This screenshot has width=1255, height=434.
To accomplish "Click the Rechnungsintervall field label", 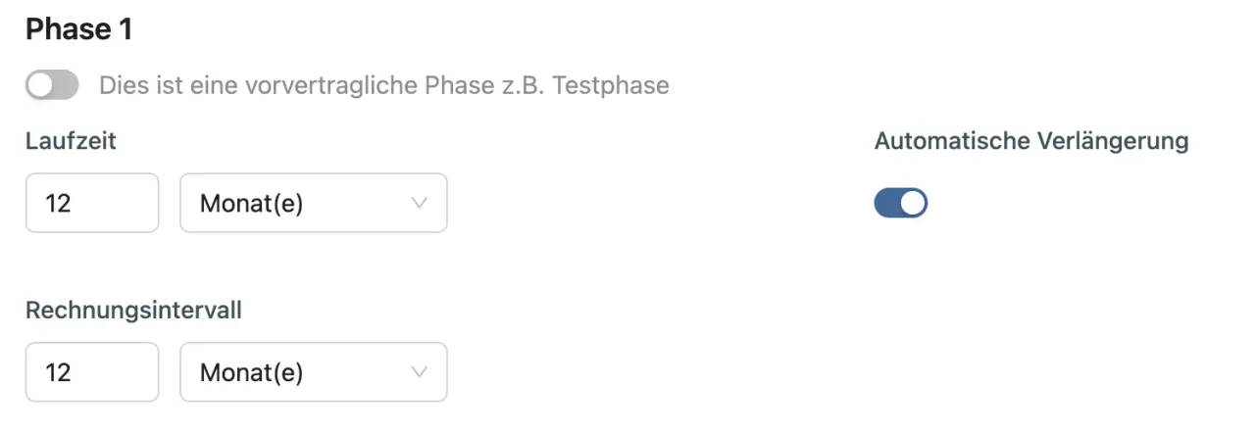I will pyautogui.click(x=133, y=311).
